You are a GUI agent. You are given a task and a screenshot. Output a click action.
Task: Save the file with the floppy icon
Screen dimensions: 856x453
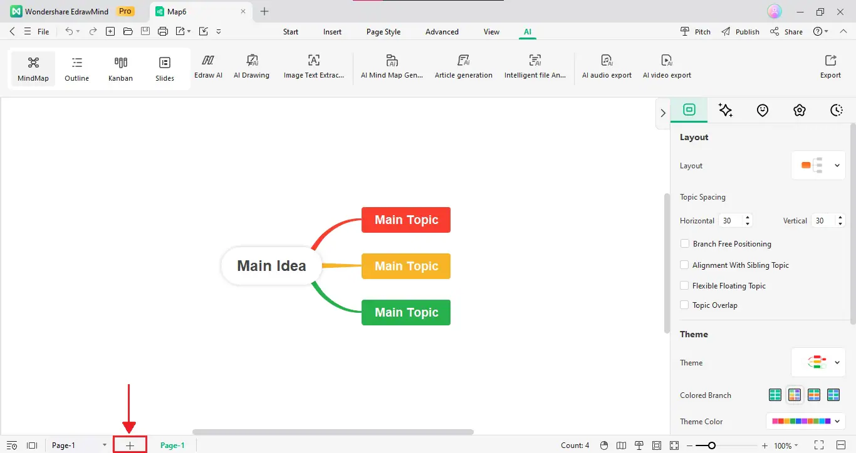(x=145, y=31)
